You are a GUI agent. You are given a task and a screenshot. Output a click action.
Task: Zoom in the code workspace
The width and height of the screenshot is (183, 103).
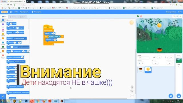pos(132,87)
